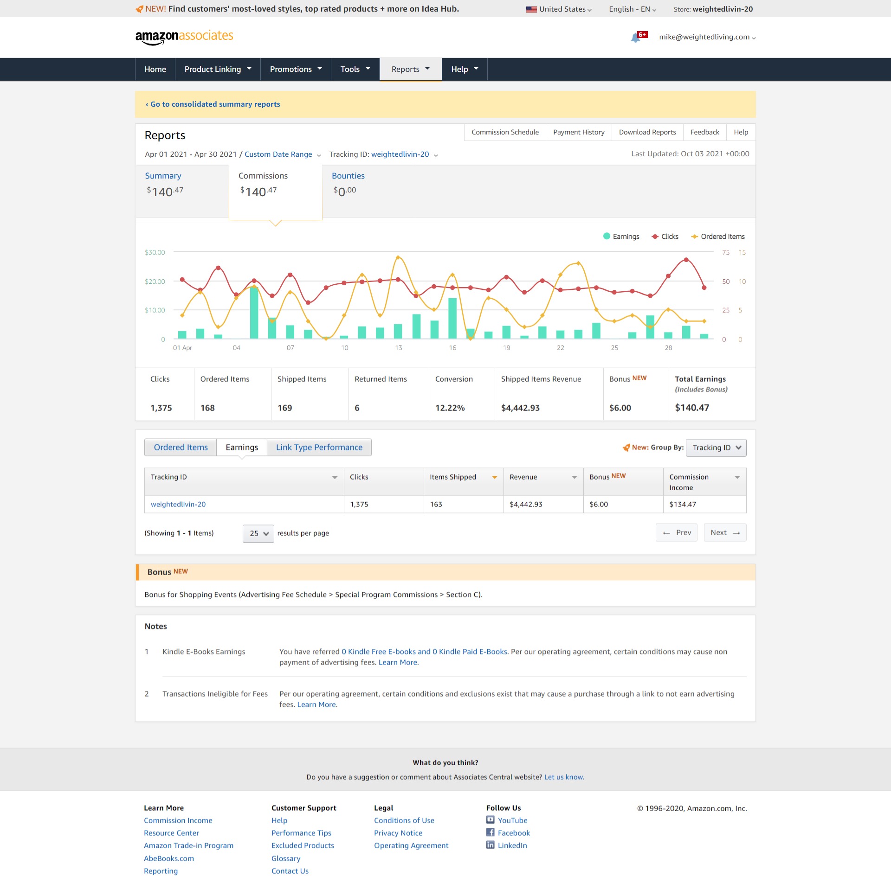Viewport: 891px width, 896px height.
Task: Sort by Revenue column arrow
Action: [x=575, y=477]
